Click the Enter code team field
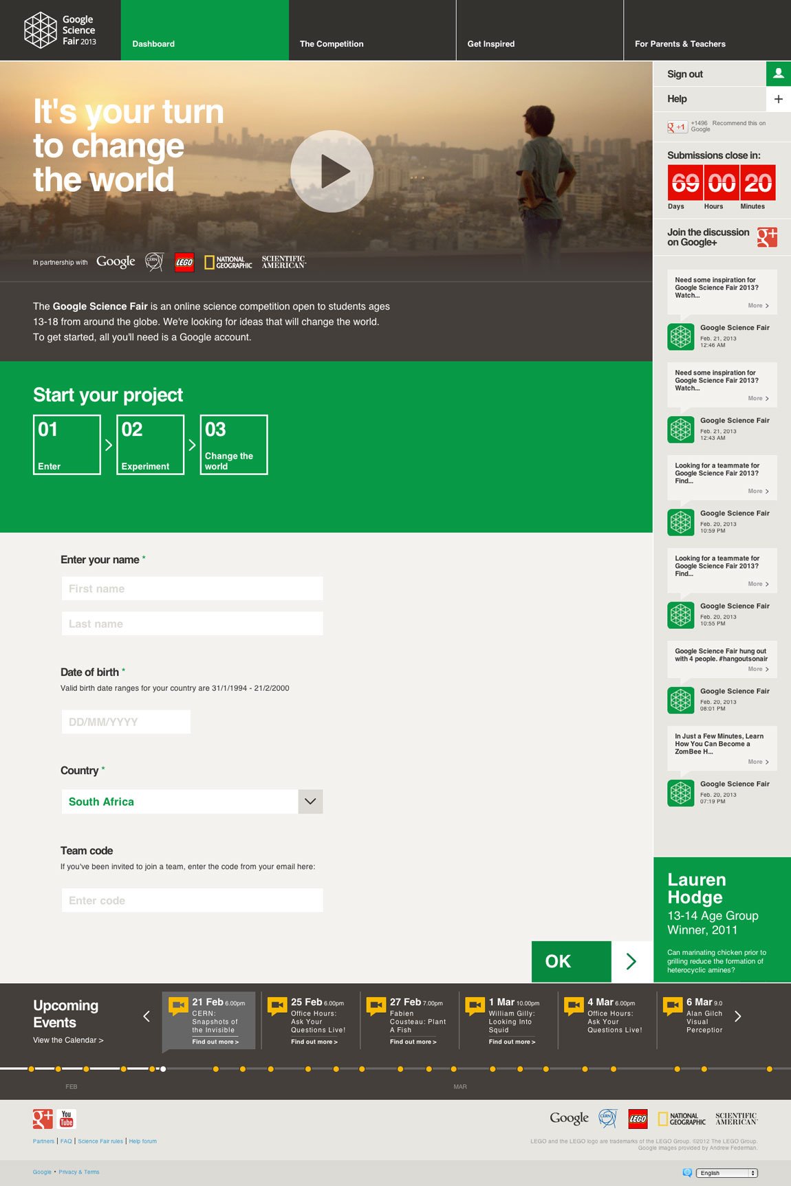This screenshot has width=791, height=1186. (192, 901)
